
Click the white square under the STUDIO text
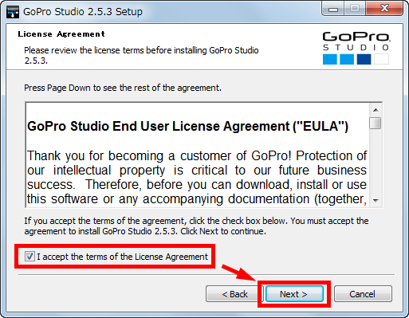381,59
